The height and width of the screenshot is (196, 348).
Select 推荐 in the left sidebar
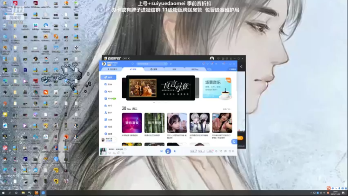point(108,77)
